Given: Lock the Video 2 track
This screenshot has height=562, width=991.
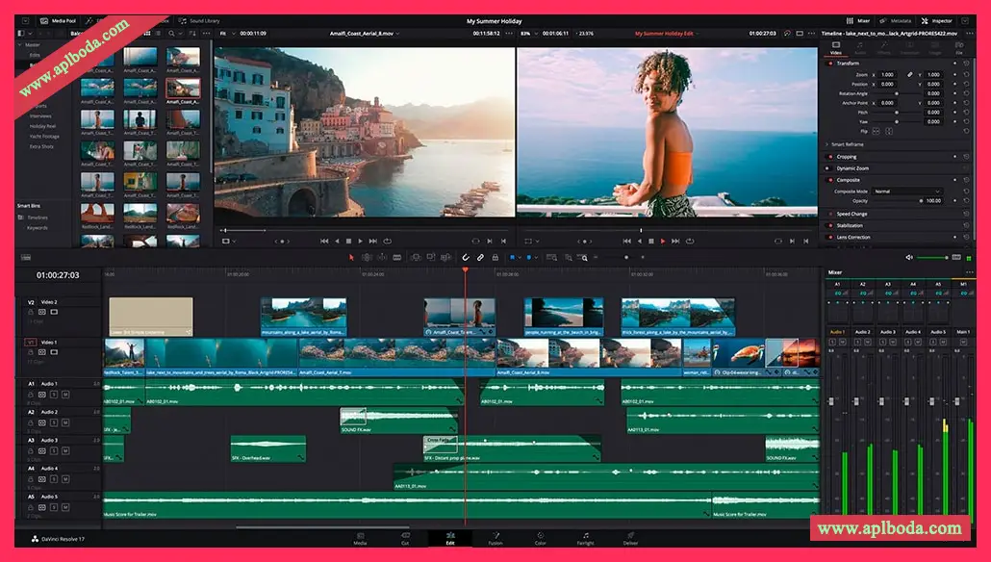Looking at the screenshot, I should click(x=33, y=312).
